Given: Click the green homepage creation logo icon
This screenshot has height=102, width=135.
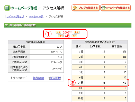Looking at the screenshot, I should tap(7, 8).
